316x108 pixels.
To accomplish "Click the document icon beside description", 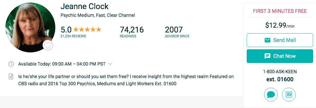I will [11, 77].
